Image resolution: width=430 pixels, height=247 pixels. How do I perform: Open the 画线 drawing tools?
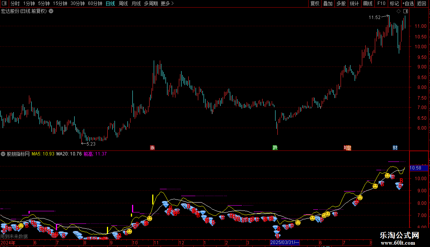pyautogui.click(x=368, y=3)
